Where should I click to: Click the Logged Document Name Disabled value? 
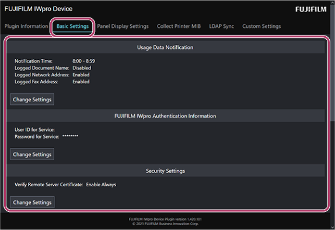(x=82, y=68)
